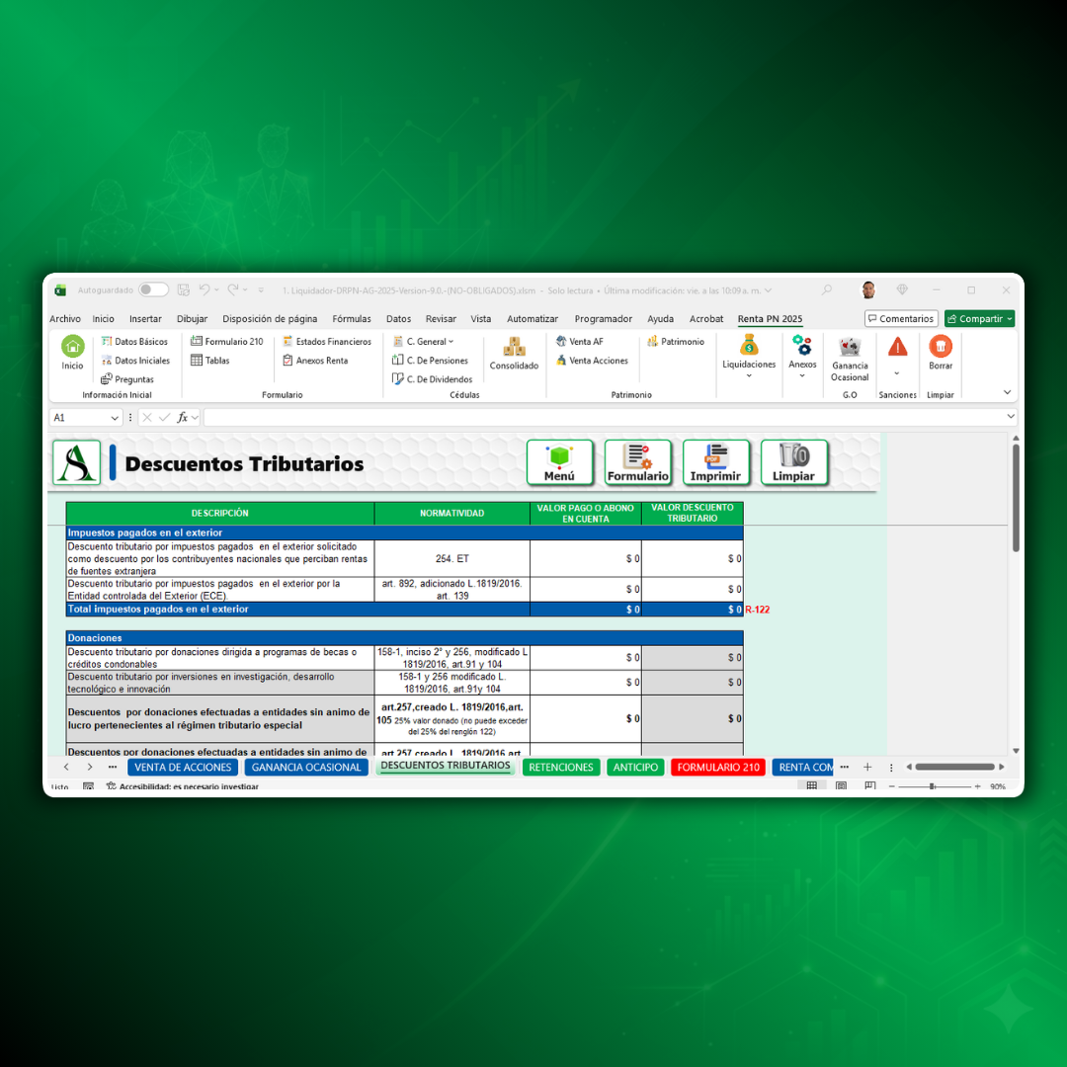Click the Compartir button

(x=979, y=319)
